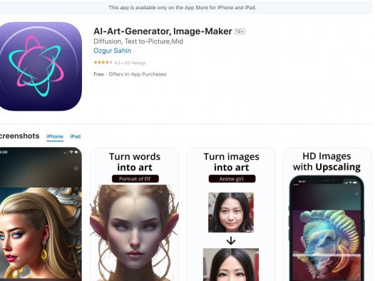Click the down arrow between face photos
This screenshot has height=281, width=375.
coord(231,240)
